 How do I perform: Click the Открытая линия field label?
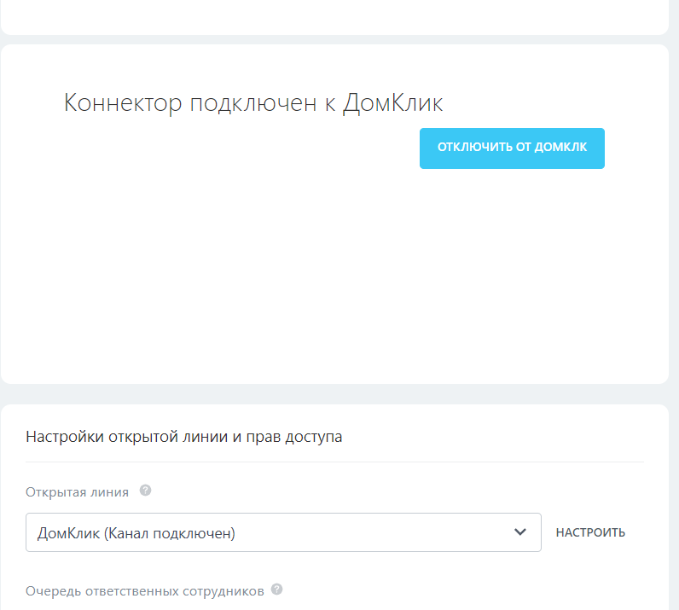78,491
